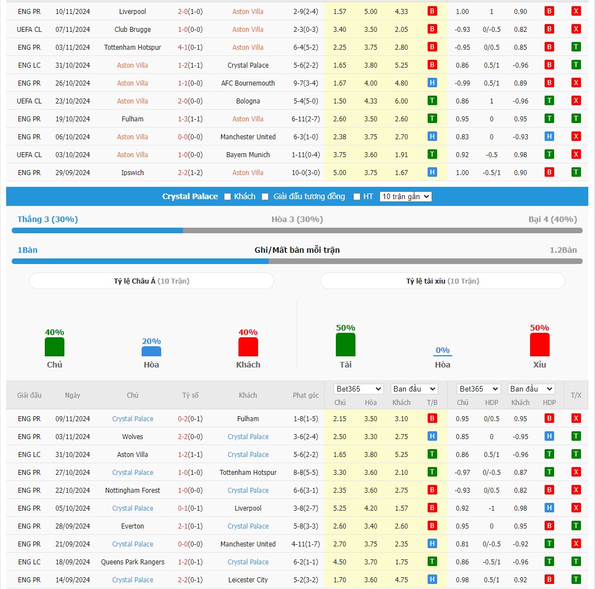Click the T/B column B badge in the Nottingham Forest row
This screenshot has width=595, height=589.
coord(432,491)
